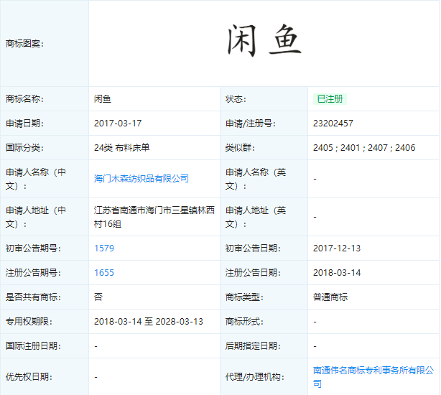Open applicant link 海门木森纺织品有限公司

pyautogui.click(x=141, y=179)
